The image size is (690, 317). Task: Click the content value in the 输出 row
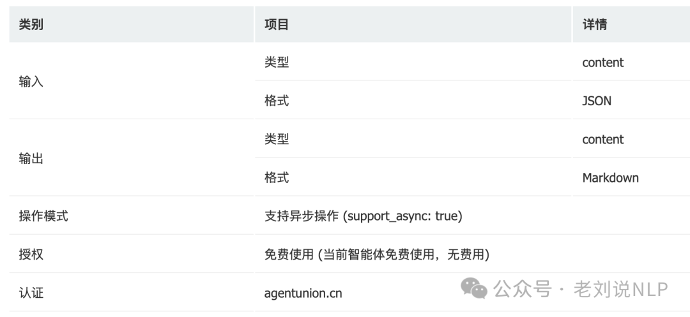(x=603, y=139)
